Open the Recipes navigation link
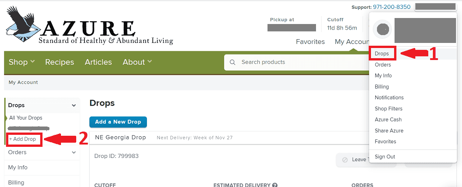Image resolution: width=462 pixels, height=187 pixels. coord(60,62)
